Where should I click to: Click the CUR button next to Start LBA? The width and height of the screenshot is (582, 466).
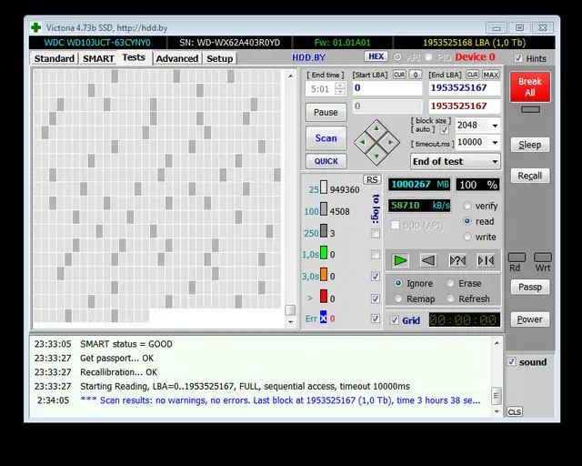coord(399,75)
